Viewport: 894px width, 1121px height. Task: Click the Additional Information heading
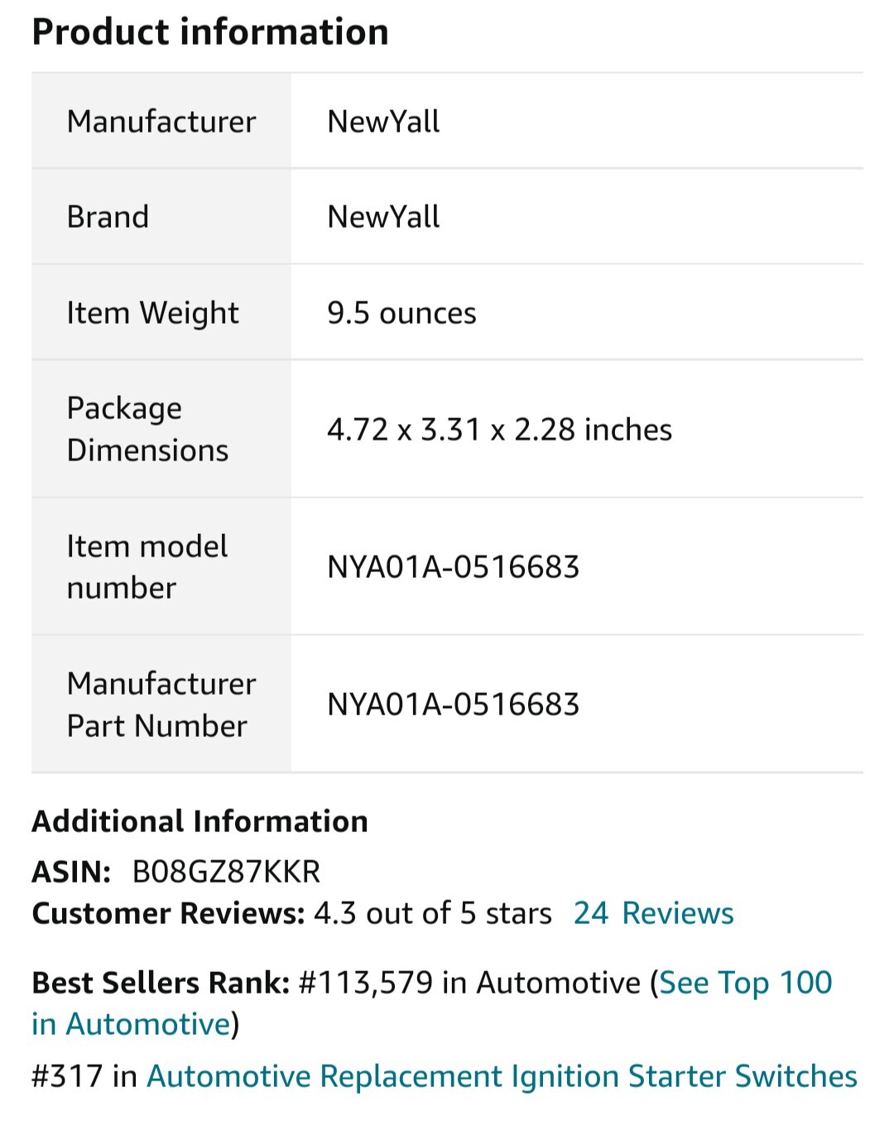click(x=199, y=821)
